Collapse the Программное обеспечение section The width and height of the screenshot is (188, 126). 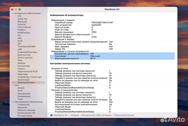point(13,102)
